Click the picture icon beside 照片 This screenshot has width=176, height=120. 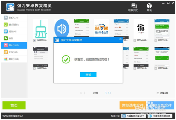[x=6, y=45]
